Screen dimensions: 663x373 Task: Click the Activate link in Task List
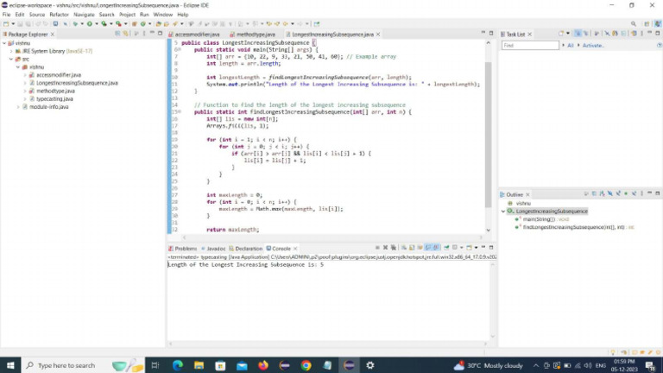click(x=594, y=45)
